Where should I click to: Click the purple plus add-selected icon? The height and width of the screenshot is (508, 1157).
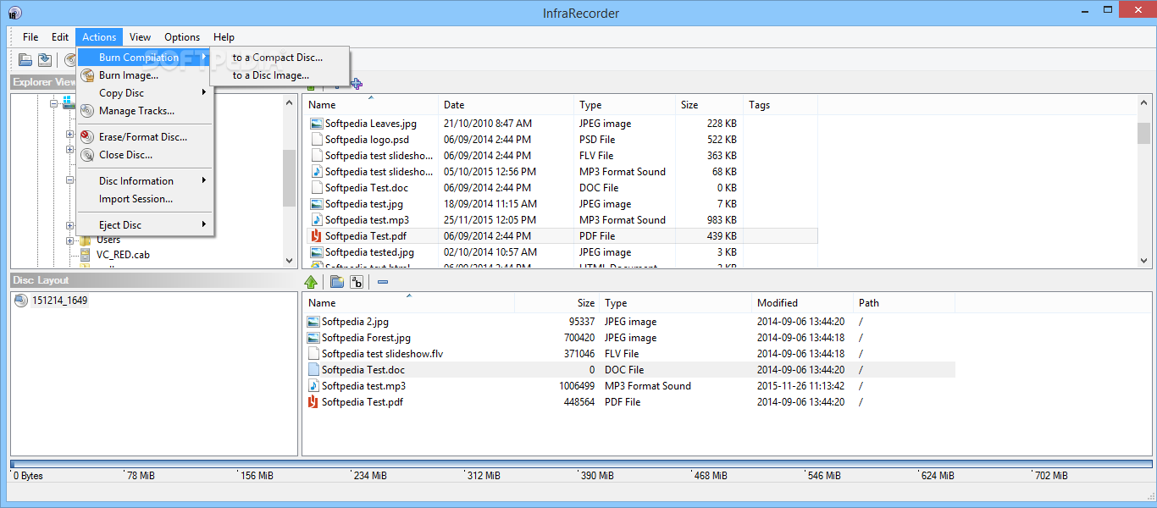(357, 83)
